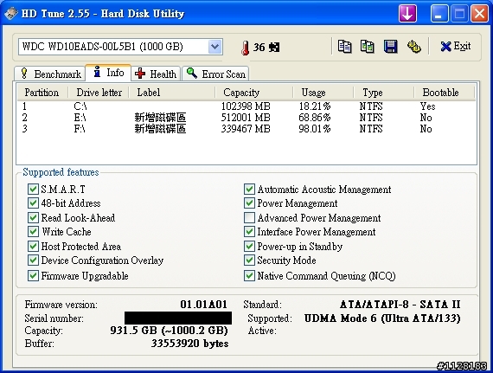Screen dimensions: 493x373
Task: Select partition row with drive E:\
Action: 246,118
